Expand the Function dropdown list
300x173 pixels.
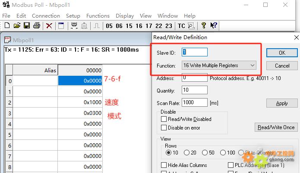(253, 65)
